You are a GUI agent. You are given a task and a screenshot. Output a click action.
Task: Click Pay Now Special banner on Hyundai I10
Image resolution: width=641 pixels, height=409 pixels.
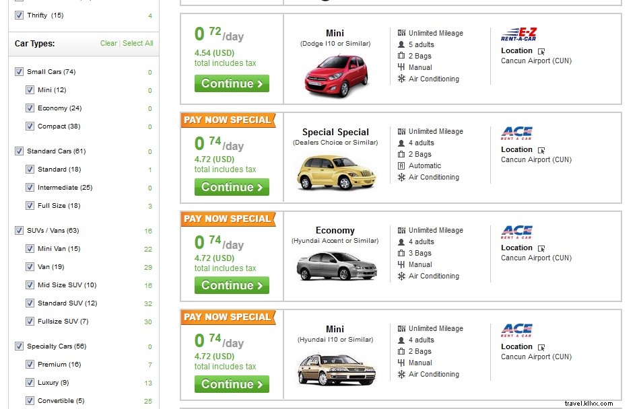tap(228, 317)
